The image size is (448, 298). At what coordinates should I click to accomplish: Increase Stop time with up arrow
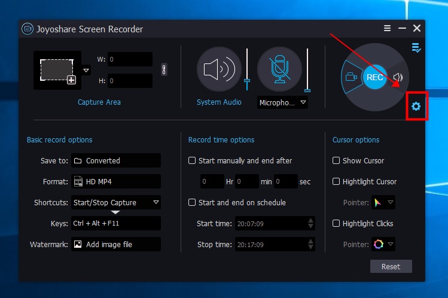310,241
